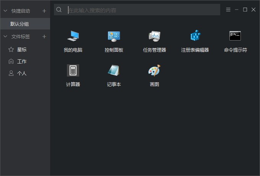Click the 注册表编辑器 label text
The height and width of the screenshot is (176, 260).
click(x=195, y=50)
